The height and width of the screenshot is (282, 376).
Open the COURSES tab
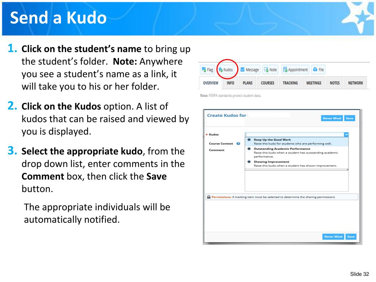(x=268, y=83)
